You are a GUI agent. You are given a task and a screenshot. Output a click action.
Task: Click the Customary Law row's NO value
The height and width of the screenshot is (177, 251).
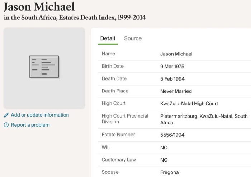[x=164, y=160]
